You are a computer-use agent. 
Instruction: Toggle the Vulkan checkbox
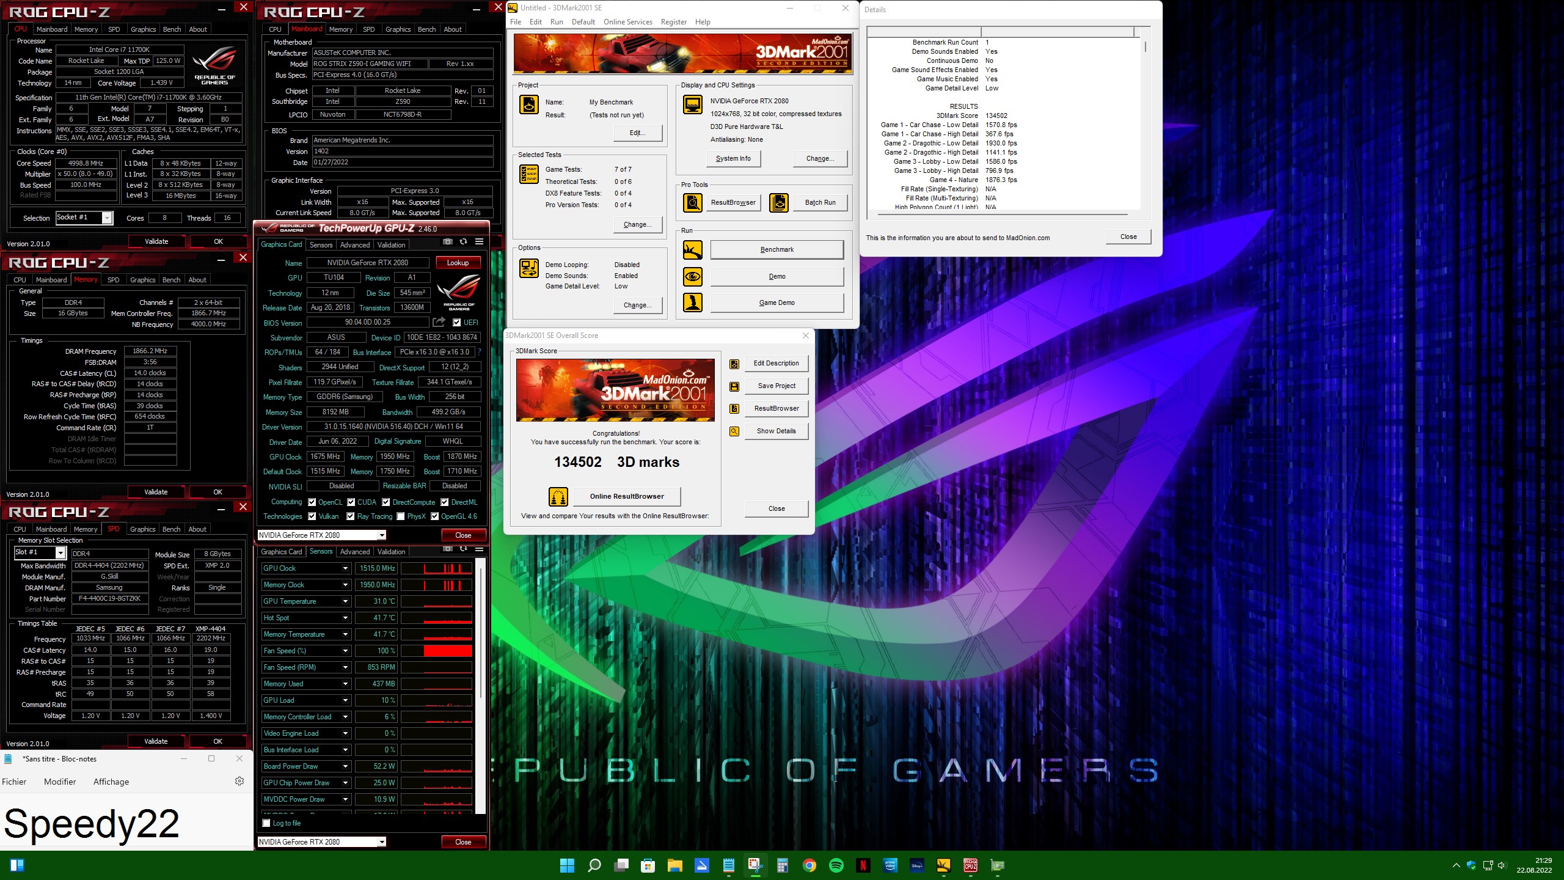(x=312, y=516)
